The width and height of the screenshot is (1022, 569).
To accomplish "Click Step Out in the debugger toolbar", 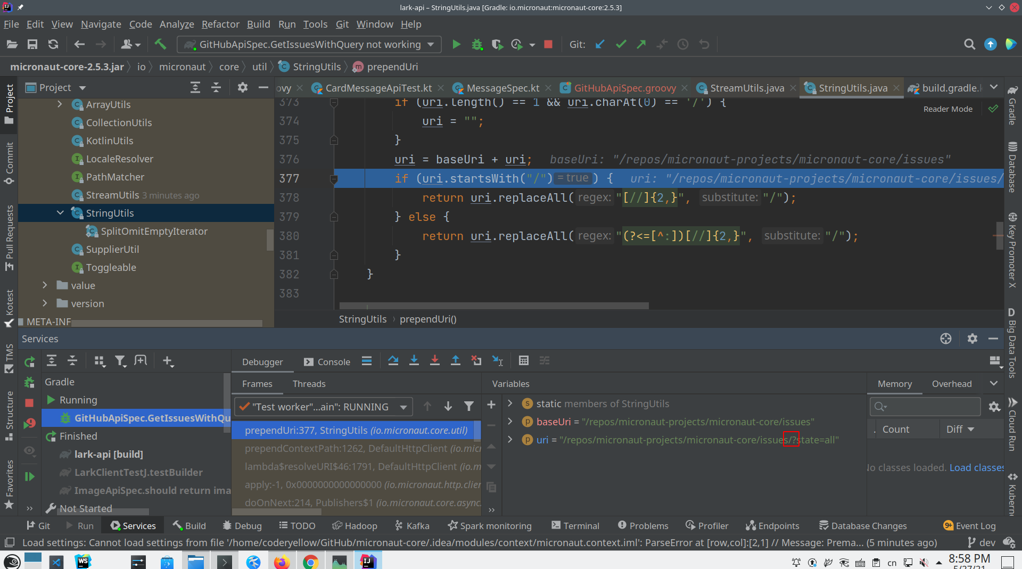I will pyautogui.click(x=456, y=360).
